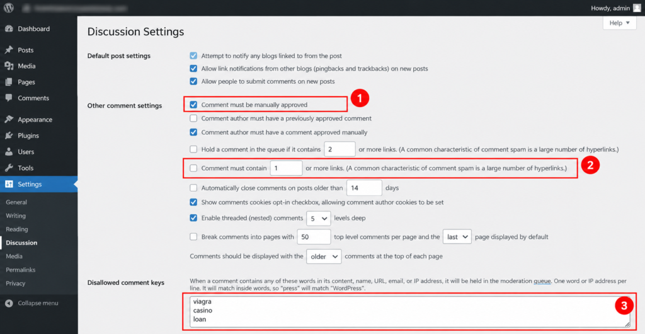Click the Disallowed comment keys textarea

pyautogui.click(x=410, y=311)
